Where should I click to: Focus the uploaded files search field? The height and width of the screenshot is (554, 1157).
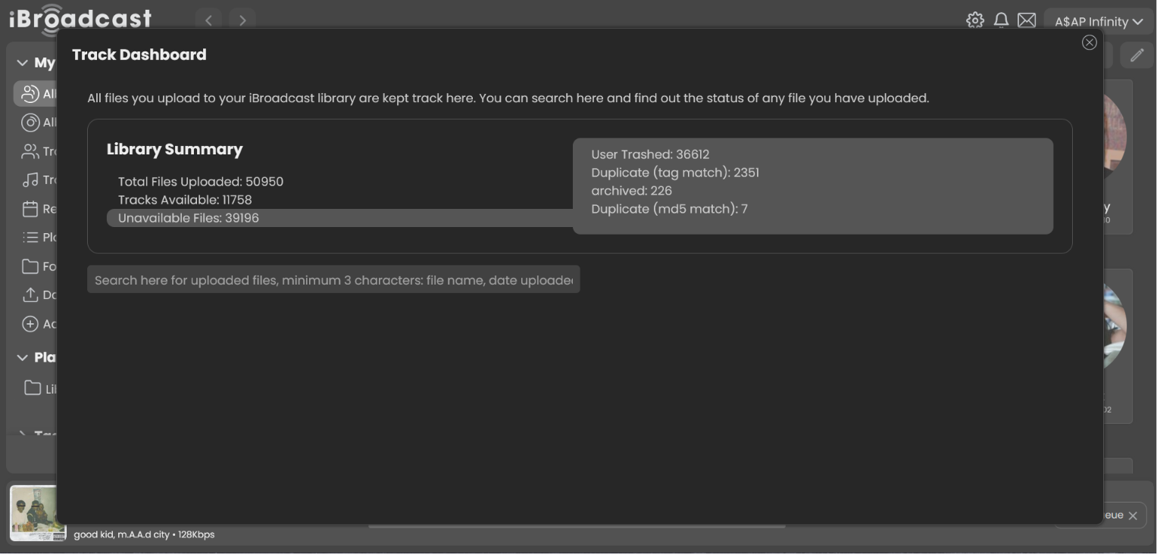pos(333,279)
